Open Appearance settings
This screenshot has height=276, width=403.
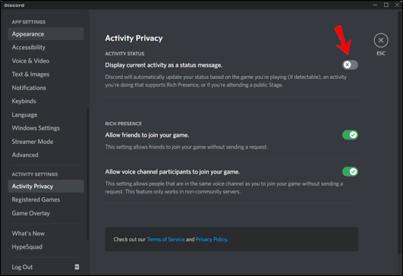pos(46,34)
